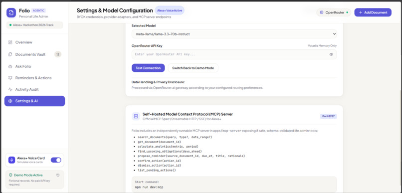Screen dimensions: 402x193
Task: Click the Reminders bell icon
Action: [x=10, y=78]
